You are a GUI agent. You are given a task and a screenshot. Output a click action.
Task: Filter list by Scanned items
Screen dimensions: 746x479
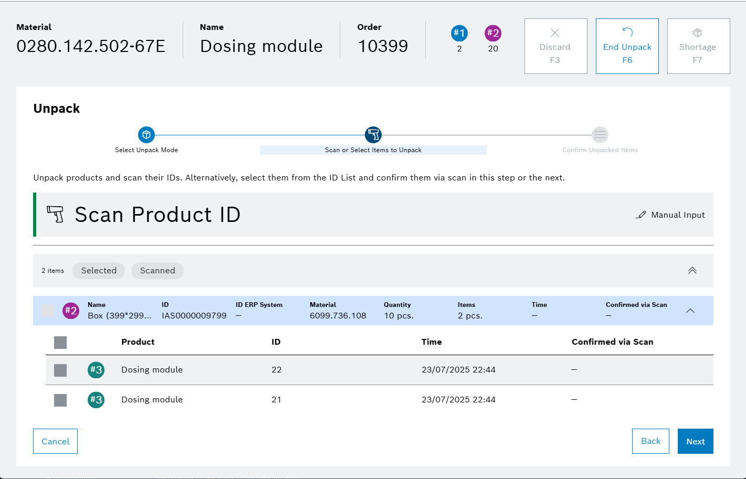click(x=157, y=271)
